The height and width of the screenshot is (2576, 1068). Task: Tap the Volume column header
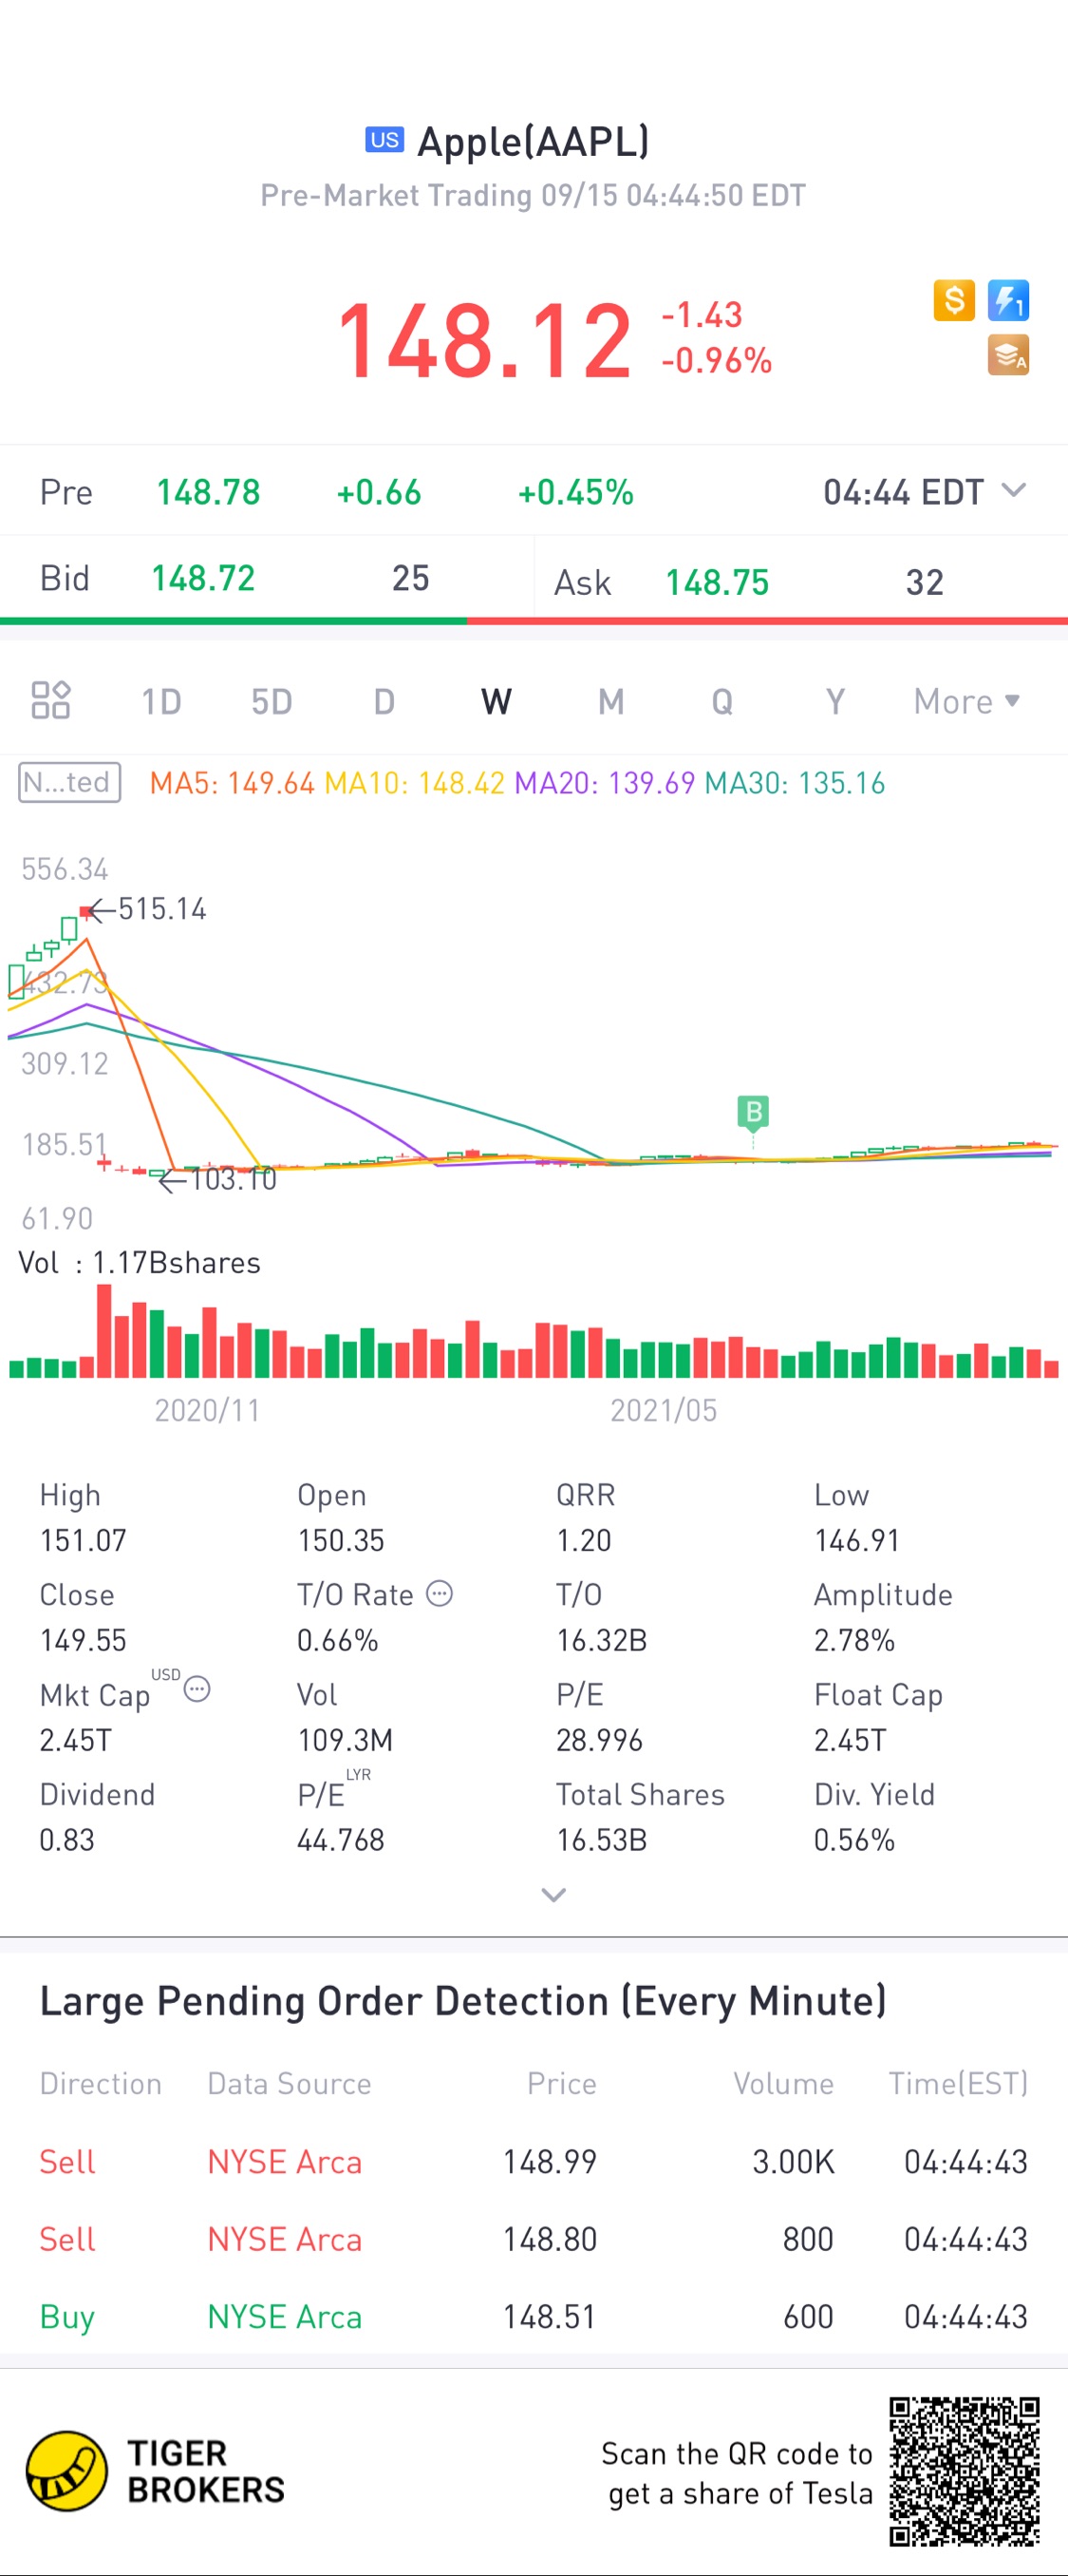[x=783, y=2083]
